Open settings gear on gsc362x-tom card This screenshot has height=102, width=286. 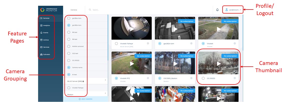pos(191,43)
